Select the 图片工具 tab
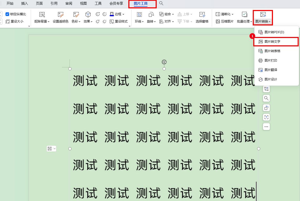This screenshot has width=300, height=201. (x=141, y=3)
